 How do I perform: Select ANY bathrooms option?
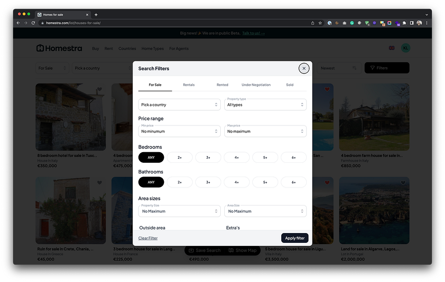pos(151,182)
